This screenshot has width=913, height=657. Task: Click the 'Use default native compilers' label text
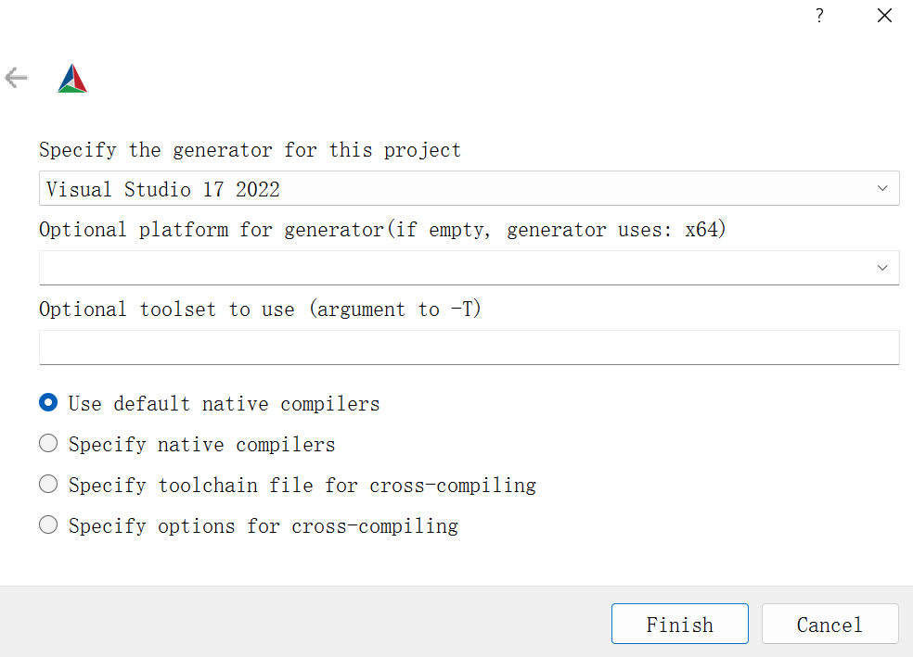[224, 404]
